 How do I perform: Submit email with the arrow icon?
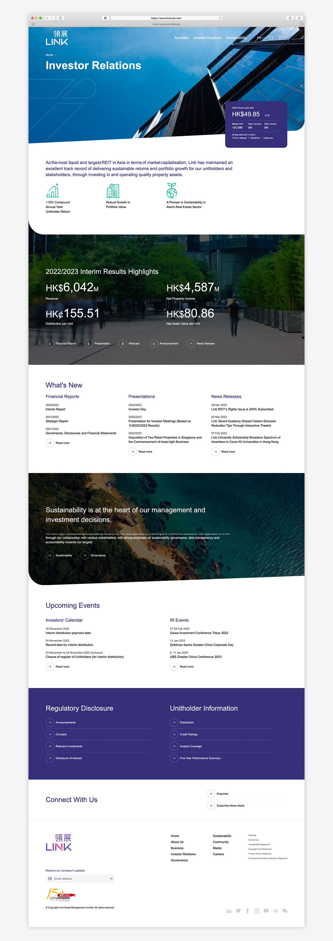[111, 879]
